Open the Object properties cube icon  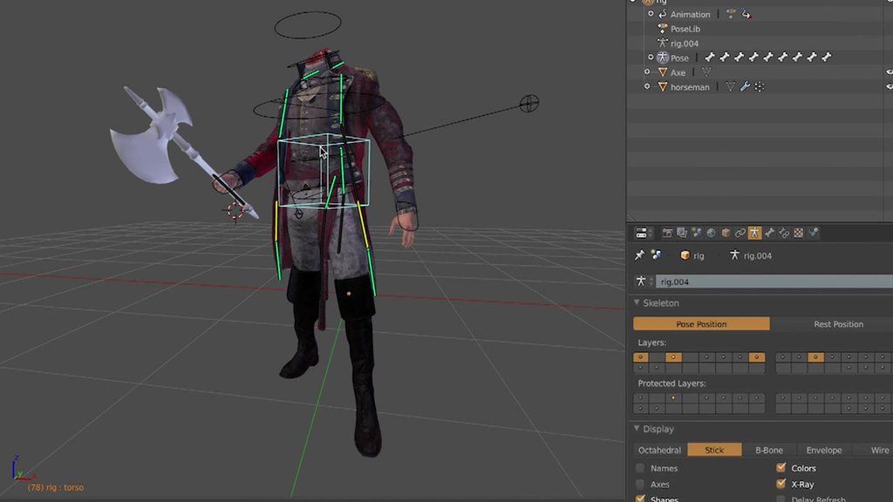pyautogui.click(x=726, y=233)
